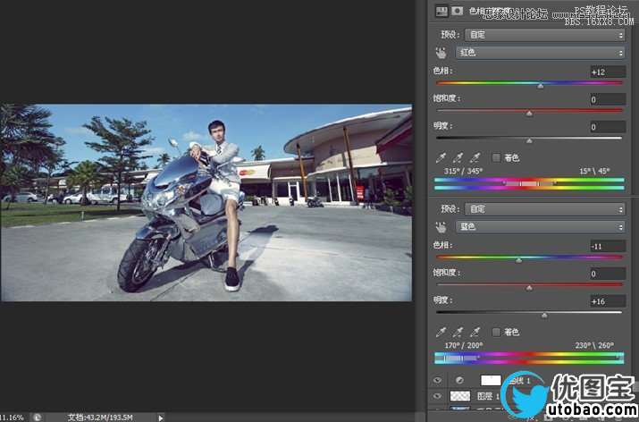639x422 pixels.
Task: Click the 315° / 345° range readout
Action: (x=463, y=171)
